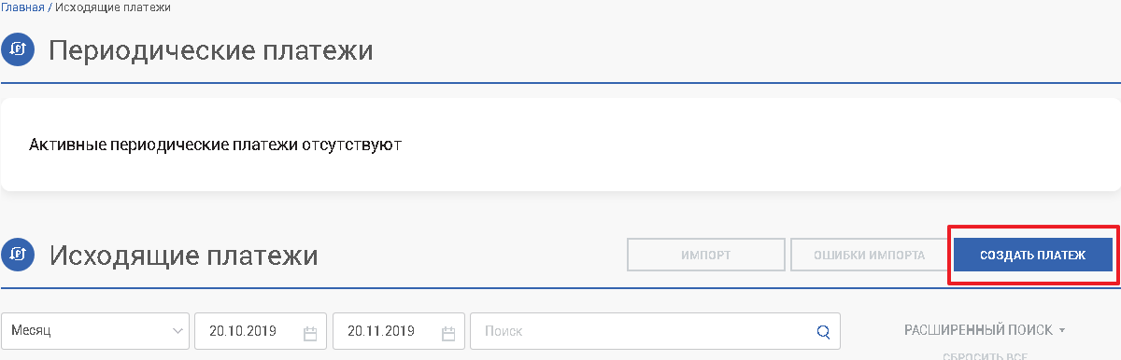Image resolution: width=1121 pixels, height=360 pixels.
Task: Click СБРОСИТЬ ВСЕ reset link
Action: (x=985, y=355)
